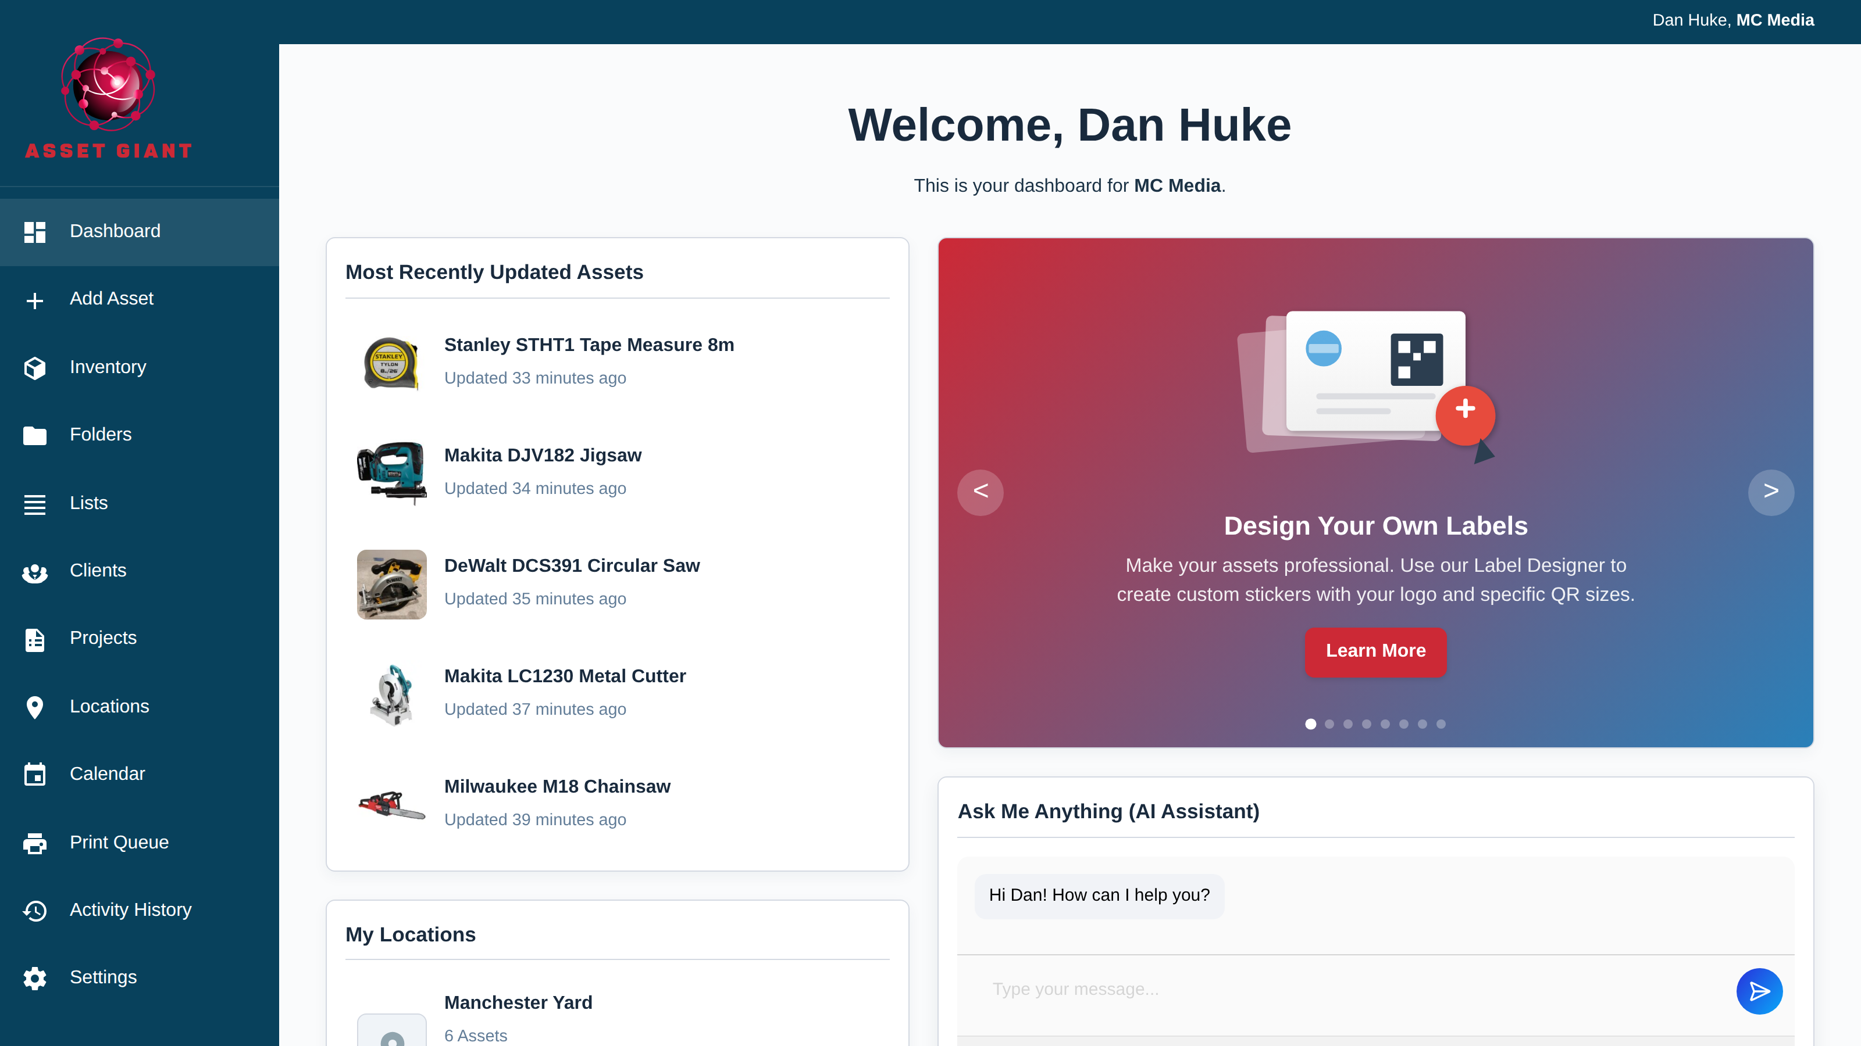Click the Dashboard grid icon
Screen dimensions: 1861x1046
click(35, 232)
